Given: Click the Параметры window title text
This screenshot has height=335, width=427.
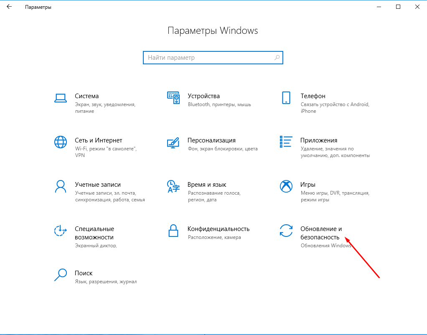Looking at the screenshot, I should coord(38,7).
